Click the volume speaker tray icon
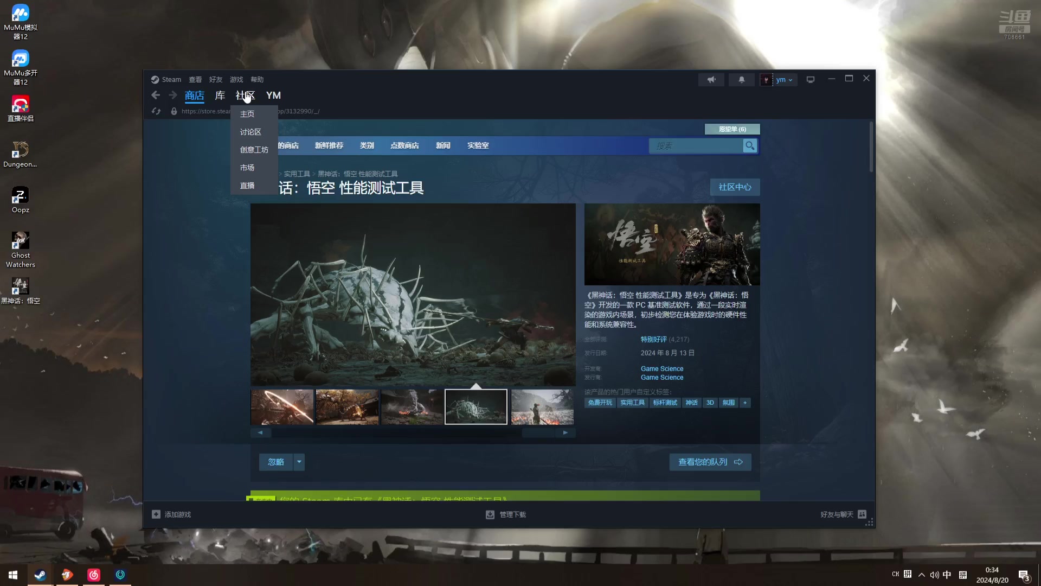Viewport: 1041px width, 586px height. (934, 575)
